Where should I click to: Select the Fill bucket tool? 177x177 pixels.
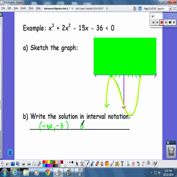[x=102, y=164]
